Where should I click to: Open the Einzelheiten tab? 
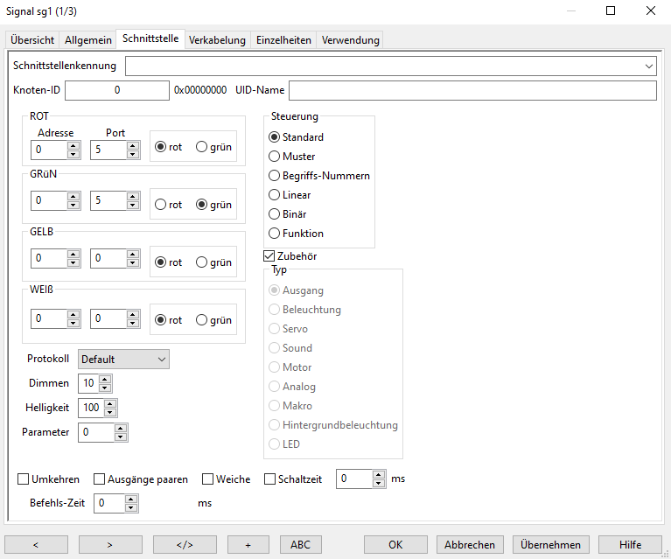pyautogui.click(x=283, y=40)
